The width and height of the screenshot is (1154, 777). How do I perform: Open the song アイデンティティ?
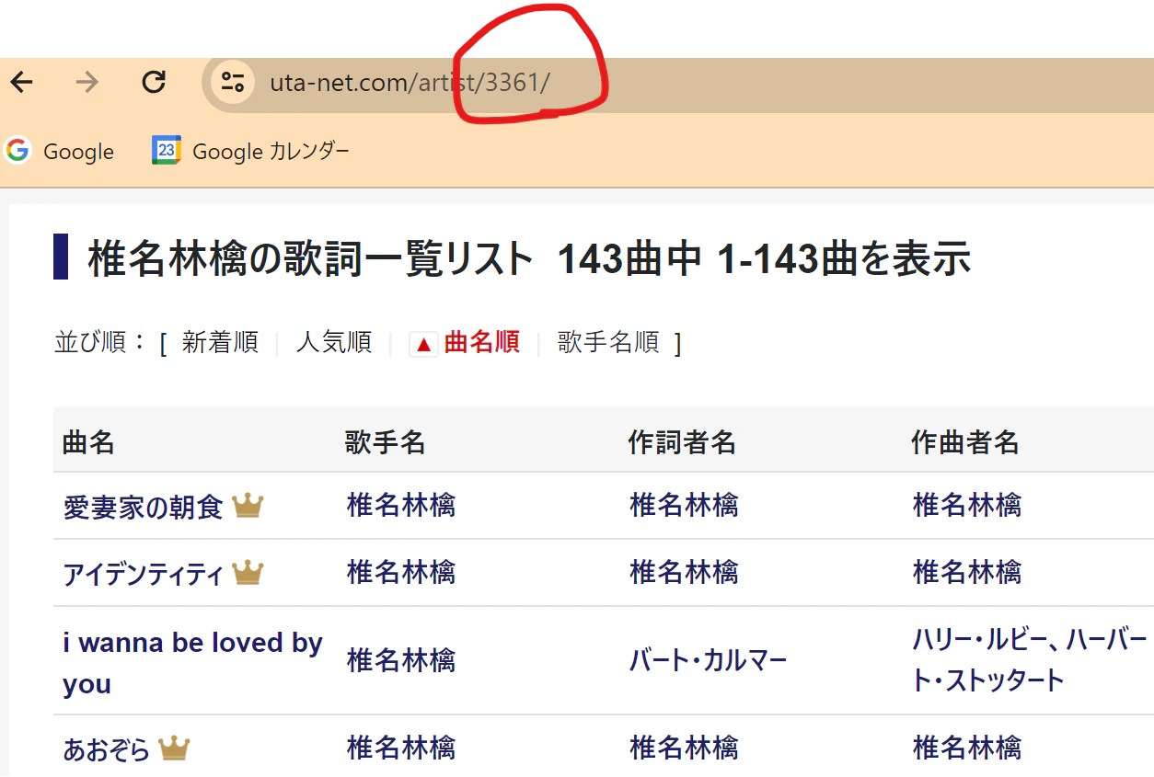click(x=143, y=575)
